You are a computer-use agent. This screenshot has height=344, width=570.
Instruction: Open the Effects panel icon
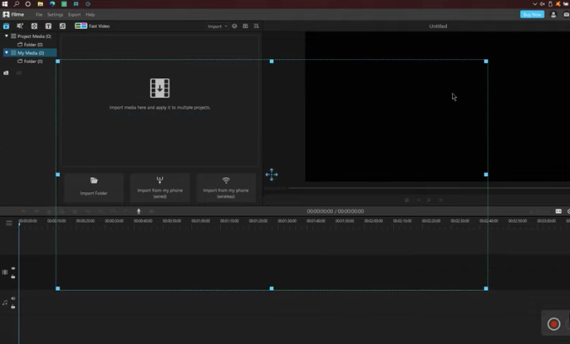pos(20,26)
